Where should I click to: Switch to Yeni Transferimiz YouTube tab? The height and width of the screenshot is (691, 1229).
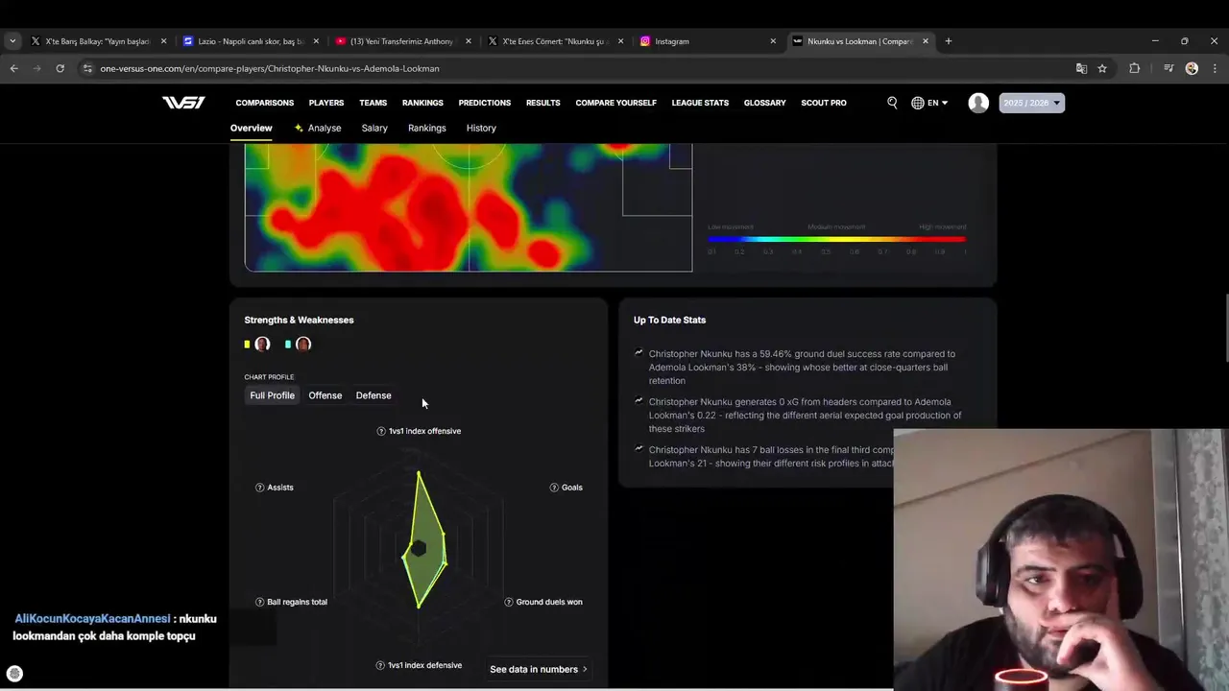coord(403,41)
